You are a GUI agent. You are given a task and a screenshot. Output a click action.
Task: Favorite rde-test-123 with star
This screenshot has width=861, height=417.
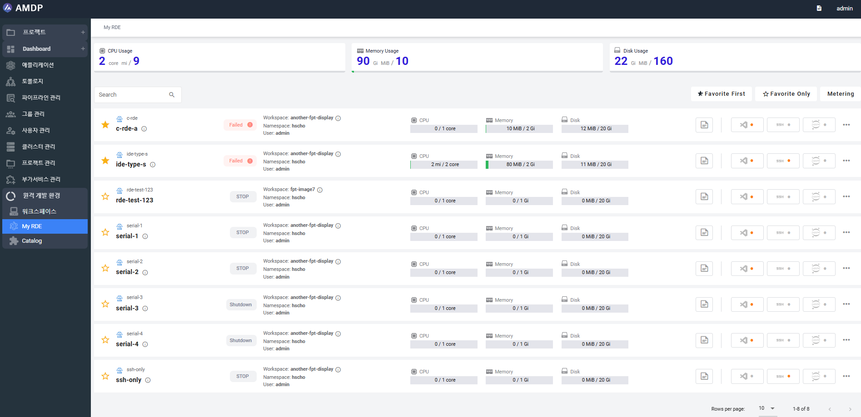tap(105, 196)
